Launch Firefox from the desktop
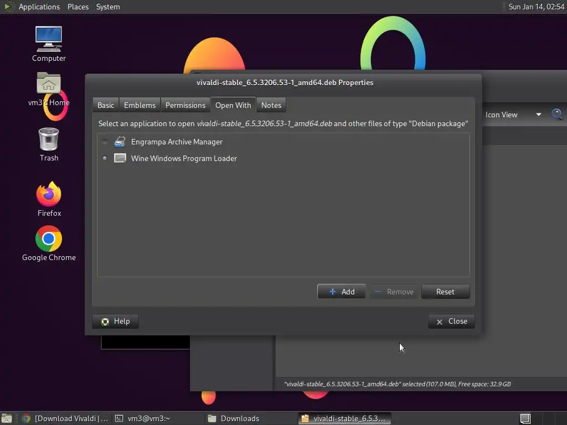Screen dimensions: 567x425 tap(49, 199)
